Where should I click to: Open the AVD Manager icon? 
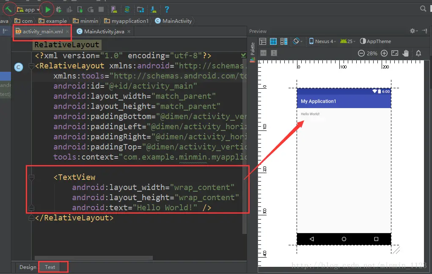click(114, 10)
